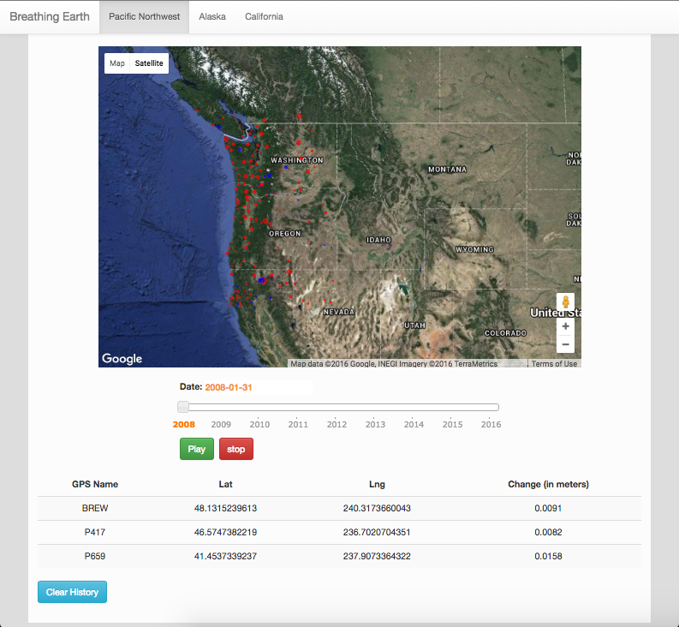The height and width of the screenshot is (627, 679).
Task: Zoom in with the map plus button
Action: [x=565, y=326]
